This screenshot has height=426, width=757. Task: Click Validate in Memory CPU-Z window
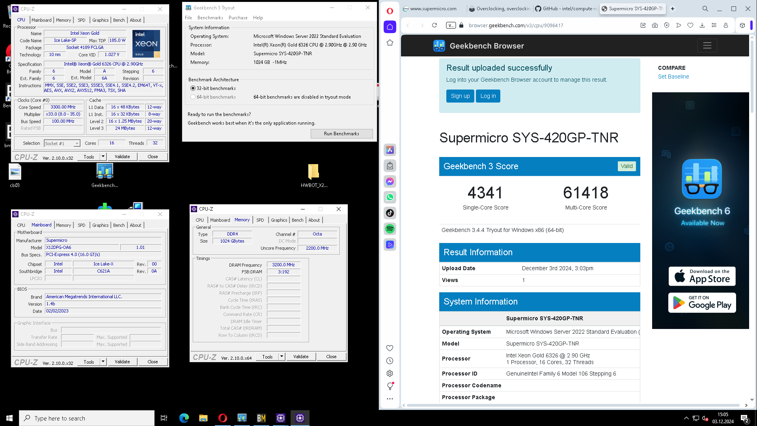(x=301, y=357)
